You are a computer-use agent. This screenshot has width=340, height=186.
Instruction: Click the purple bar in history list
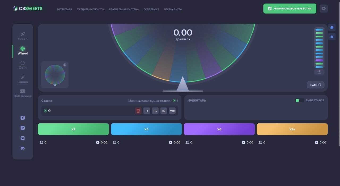[319, 60]
